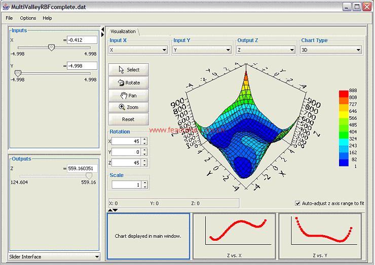This screenshot has height=265, width=375.
Task: Decrease Scale value with down spinner arrow
Action: tap(144, 187)
